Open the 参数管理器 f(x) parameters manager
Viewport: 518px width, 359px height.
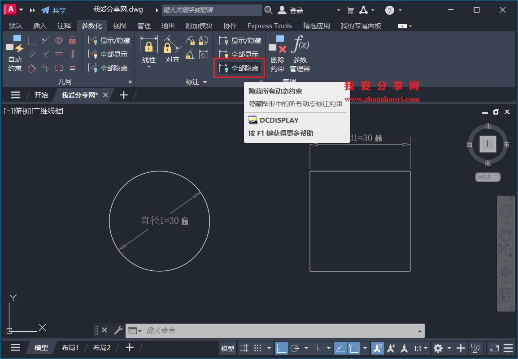[300, 44]
